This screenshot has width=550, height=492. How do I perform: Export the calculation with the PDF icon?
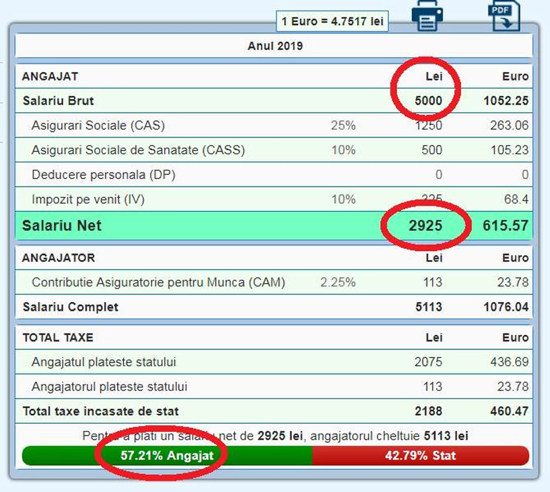click(x=503, y=16)
